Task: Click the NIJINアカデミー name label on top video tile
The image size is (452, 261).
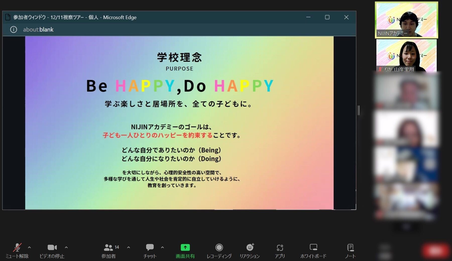Action: coord(392,33)
